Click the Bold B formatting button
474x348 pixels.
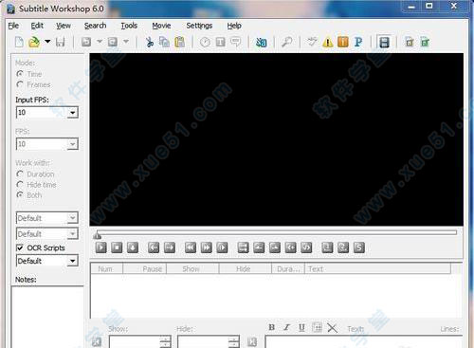pos(271,327)
